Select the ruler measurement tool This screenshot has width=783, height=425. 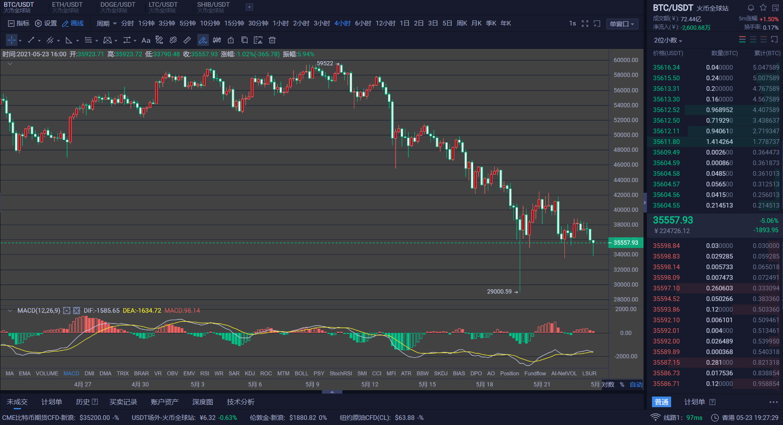click(187, 40)
